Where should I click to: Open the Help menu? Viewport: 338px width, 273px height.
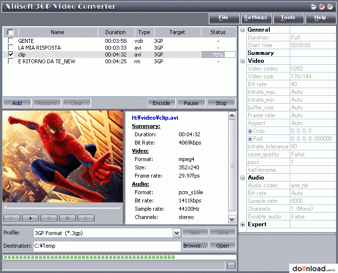pyautogui.click(x=321, y=18)
